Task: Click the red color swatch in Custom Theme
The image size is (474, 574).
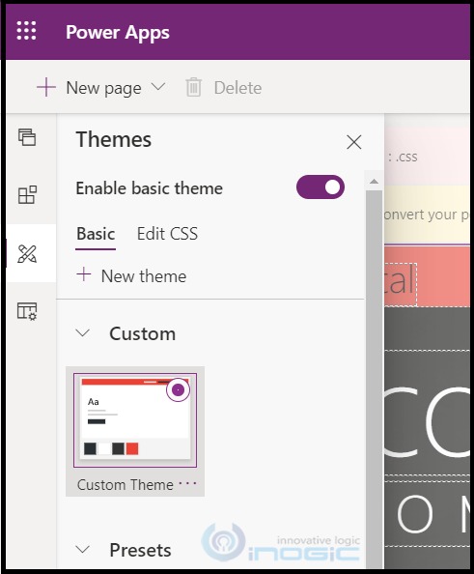Action: (x=132, y=448)
